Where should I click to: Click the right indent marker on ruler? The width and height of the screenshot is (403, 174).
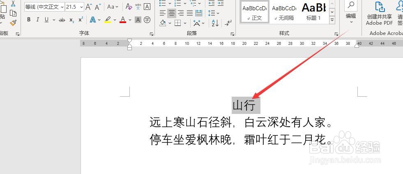click(357, 46)
